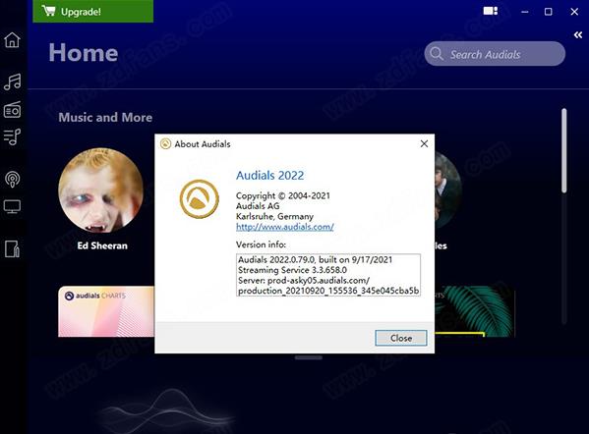The width and height of the screenshot is (589, 434).
Task: Open the http://www.audials.com/ link
Action: (285, 227)
